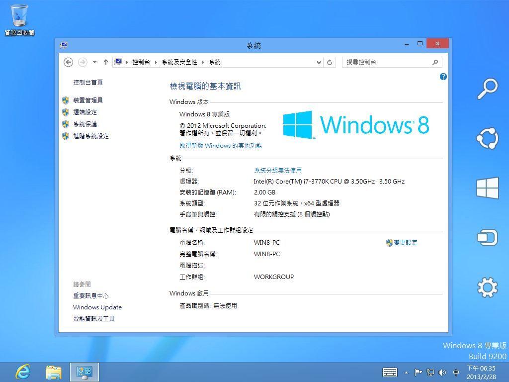Switch input method via 中 indicator
The image size is (509, 382).
pyautogui.click(x=456, y=373)
